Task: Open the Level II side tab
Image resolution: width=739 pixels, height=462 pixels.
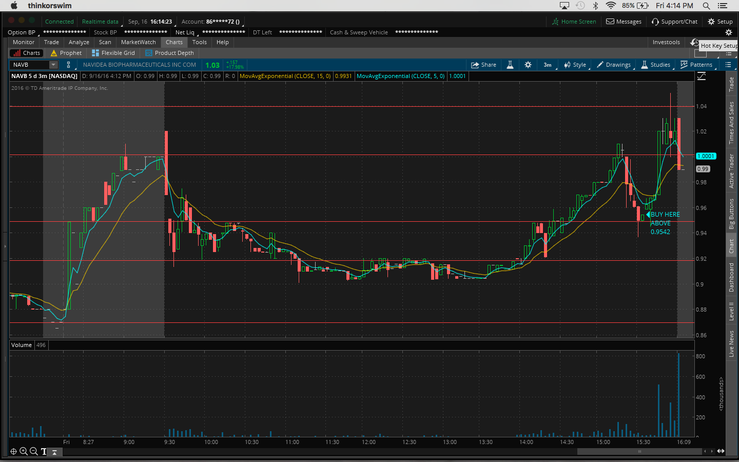Action: 732,312
